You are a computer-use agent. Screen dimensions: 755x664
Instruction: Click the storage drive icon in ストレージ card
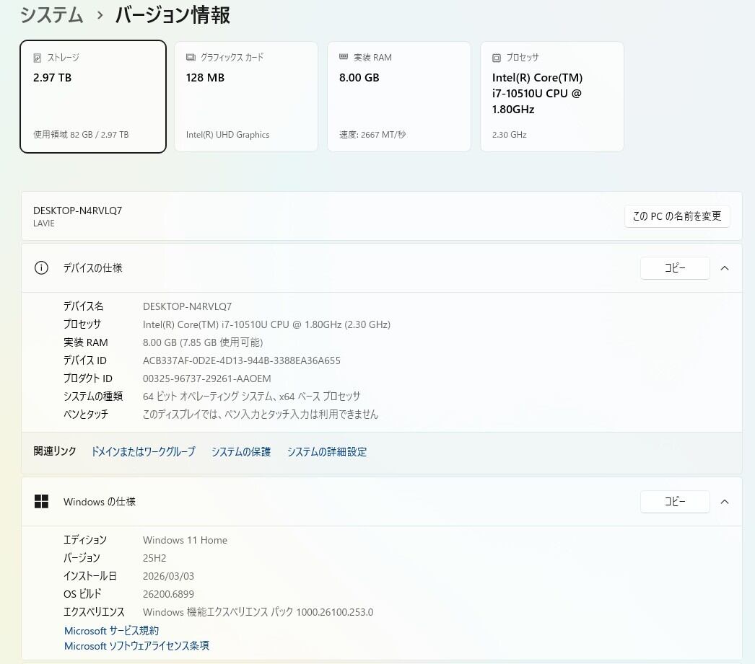38,58
